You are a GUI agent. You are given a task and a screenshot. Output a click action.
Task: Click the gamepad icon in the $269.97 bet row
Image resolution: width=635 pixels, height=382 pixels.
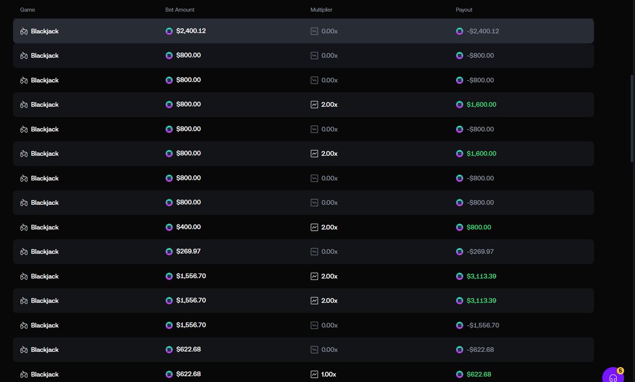24,252
